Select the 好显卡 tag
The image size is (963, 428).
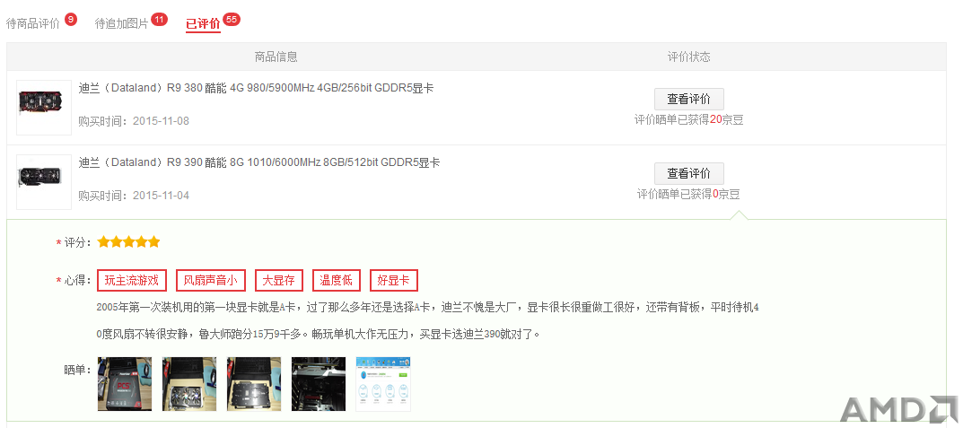coord(394,281)
